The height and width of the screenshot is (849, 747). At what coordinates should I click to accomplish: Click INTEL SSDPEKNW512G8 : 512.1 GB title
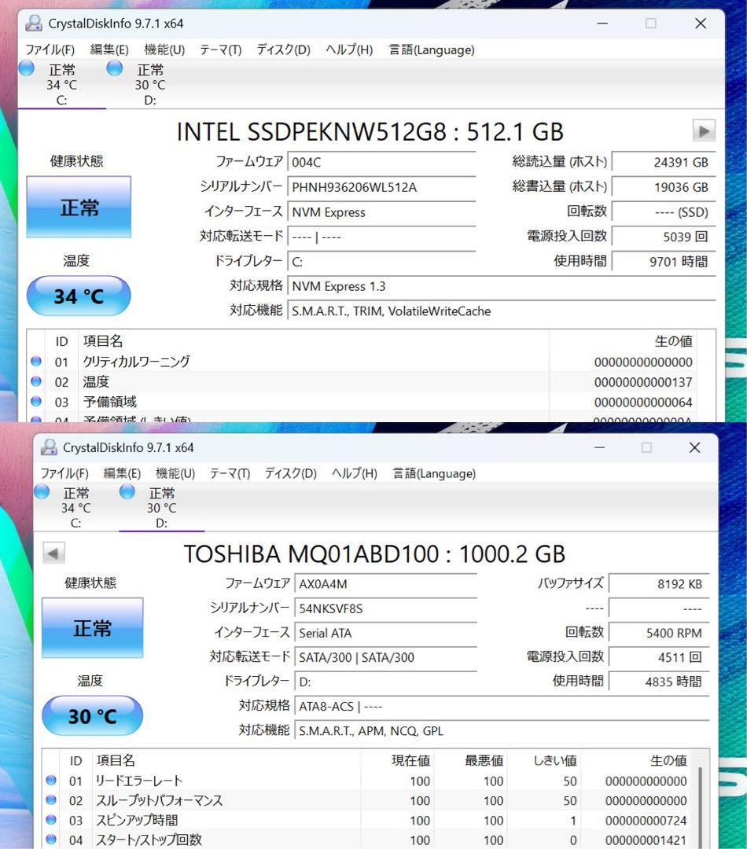click(x=370, y=131)
